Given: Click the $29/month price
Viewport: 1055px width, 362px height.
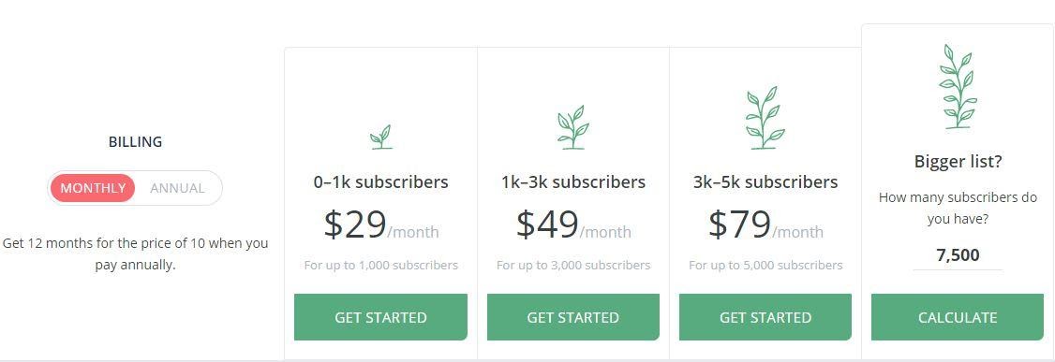Looking at the screenshot, I should click(x=380, y=225).
